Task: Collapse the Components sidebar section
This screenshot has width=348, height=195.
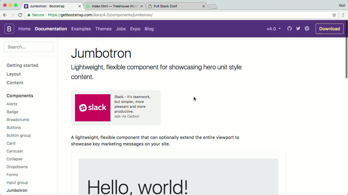Action: pos(20,96)
